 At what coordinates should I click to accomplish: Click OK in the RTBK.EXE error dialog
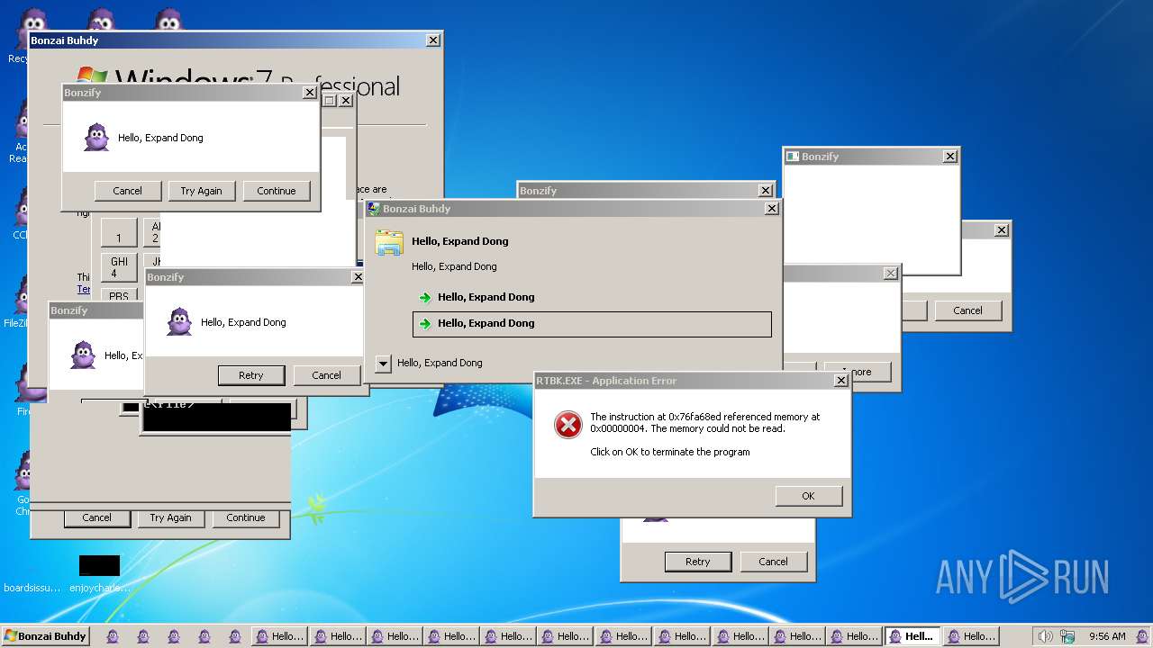(x=808, y=496)
